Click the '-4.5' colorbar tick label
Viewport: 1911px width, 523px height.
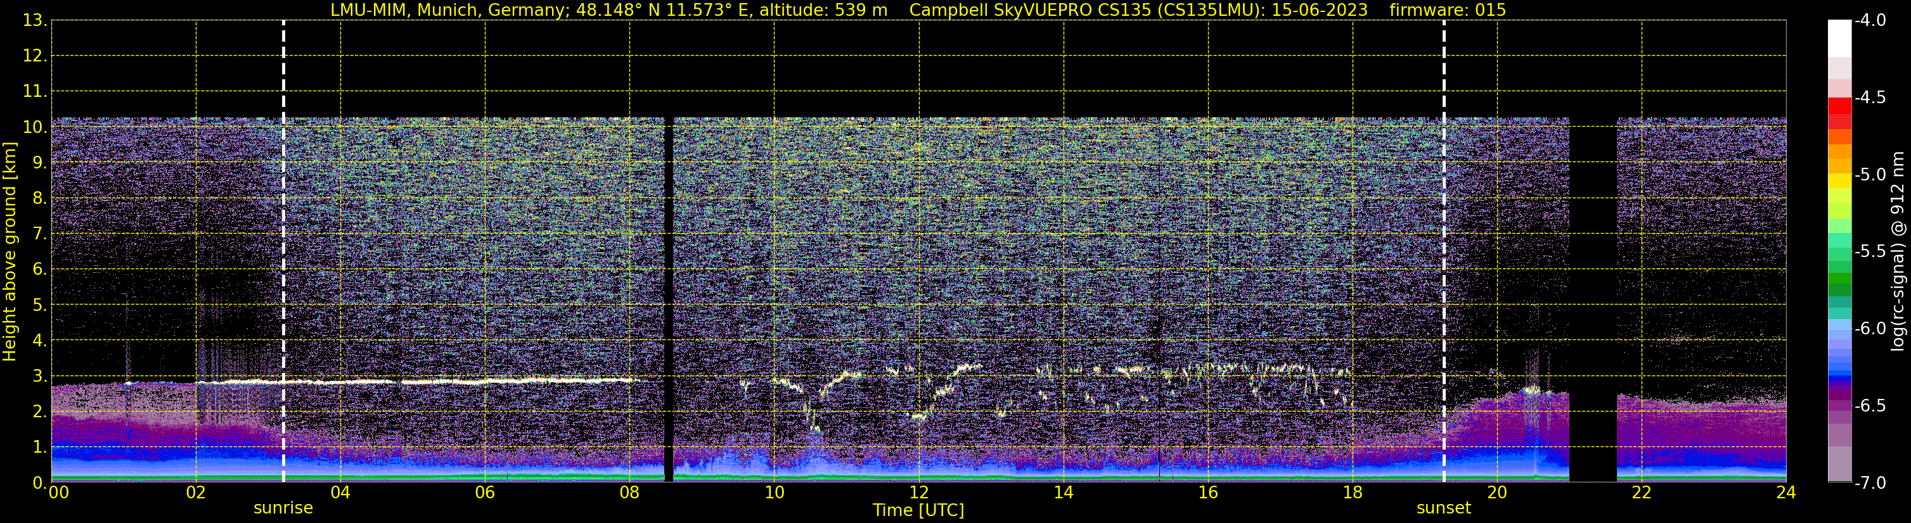tap(1869, 98)
